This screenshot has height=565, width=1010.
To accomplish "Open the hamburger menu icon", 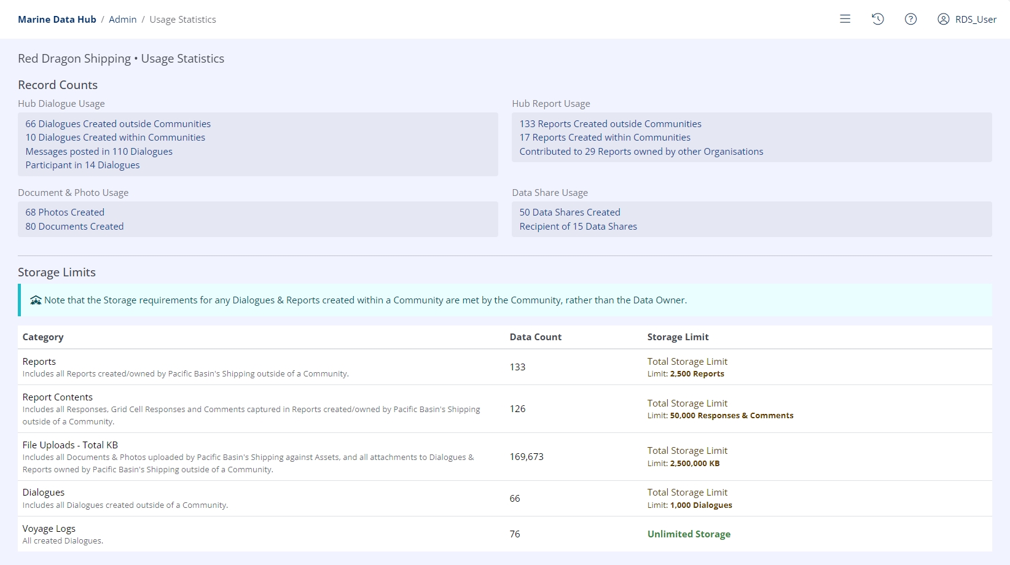I will tap(845, 19).
